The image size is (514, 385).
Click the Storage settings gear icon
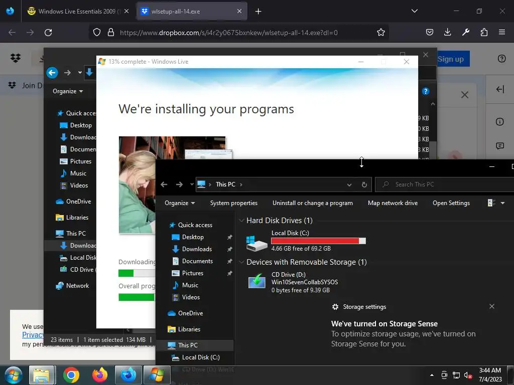pyautogui.click(x=335, y=307)
